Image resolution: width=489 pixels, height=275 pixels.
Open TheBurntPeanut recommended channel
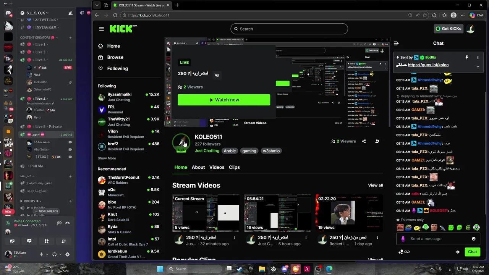click(129, 180)
